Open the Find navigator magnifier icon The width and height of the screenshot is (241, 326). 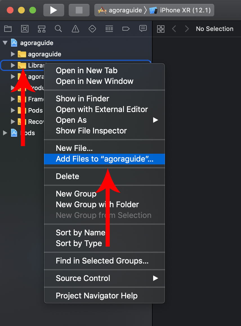59,29
